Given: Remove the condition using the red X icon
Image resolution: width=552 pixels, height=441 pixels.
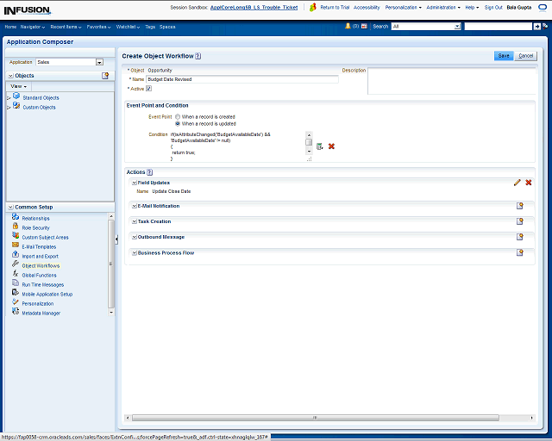Looking at the screenshot, I should pyautogui.click(x=331, y=146).
